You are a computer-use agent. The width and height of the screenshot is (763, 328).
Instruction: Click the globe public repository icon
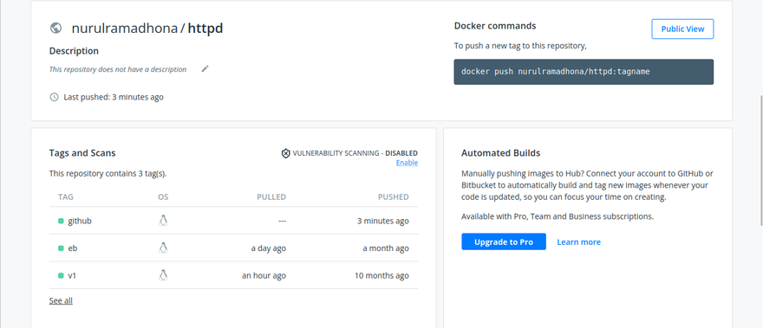[x=56, y=29]
